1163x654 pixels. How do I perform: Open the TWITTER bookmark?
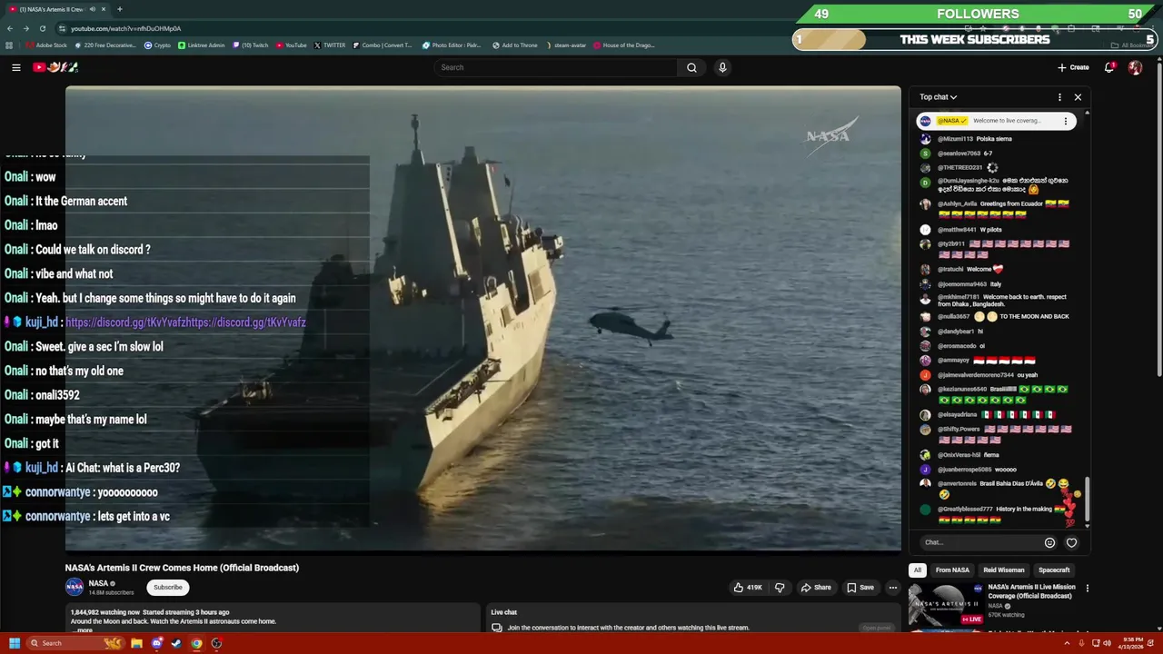[x=330, y=45]
